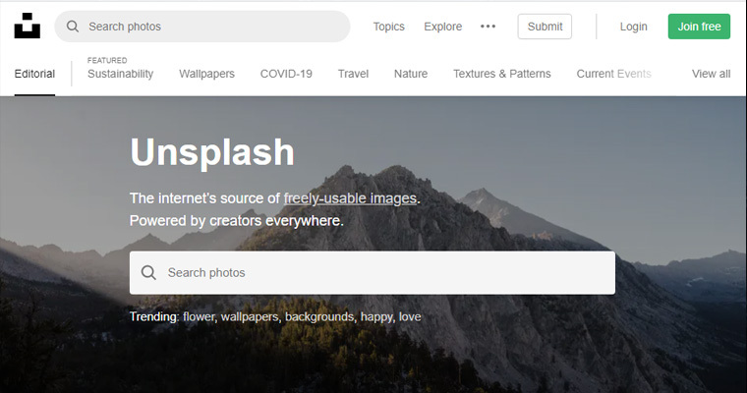This screenshot has width=747, height=393.
Task: Click the Unsplash logo icon
Action: click(x=28, y=26)
